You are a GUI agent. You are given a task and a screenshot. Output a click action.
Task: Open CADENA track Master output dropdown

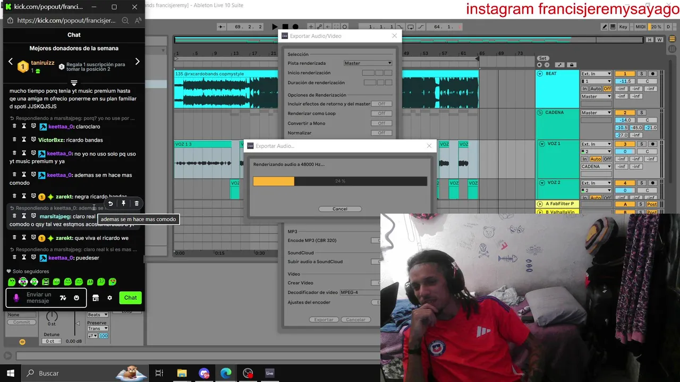[596, 112]
